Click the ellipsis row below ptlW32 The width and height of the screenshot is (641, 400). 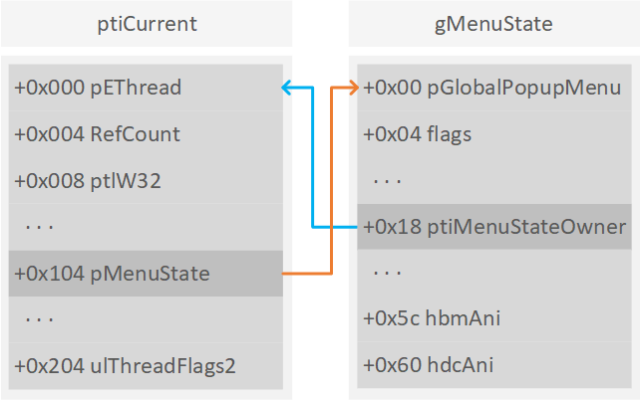point(41,226)
